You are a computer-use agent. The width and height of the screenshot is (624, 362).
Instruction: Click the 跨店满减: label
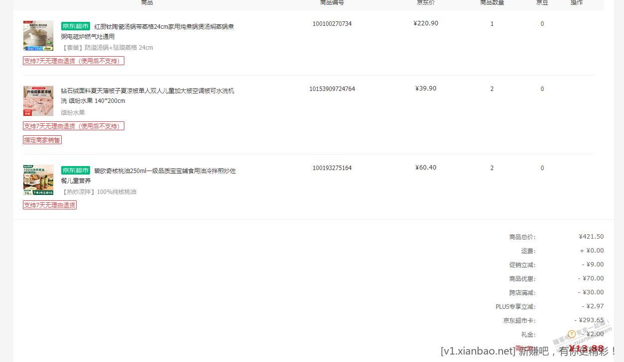pyautogui.click(x=522, y=293)
